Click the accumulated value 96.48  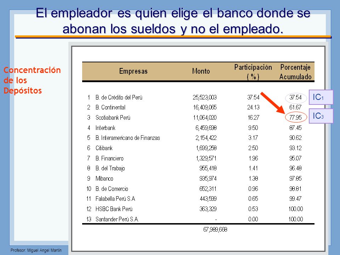pos(295,168)
